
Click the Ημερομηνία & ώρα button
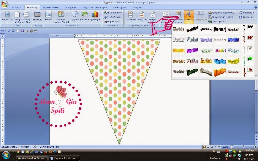tap(221, 17)
